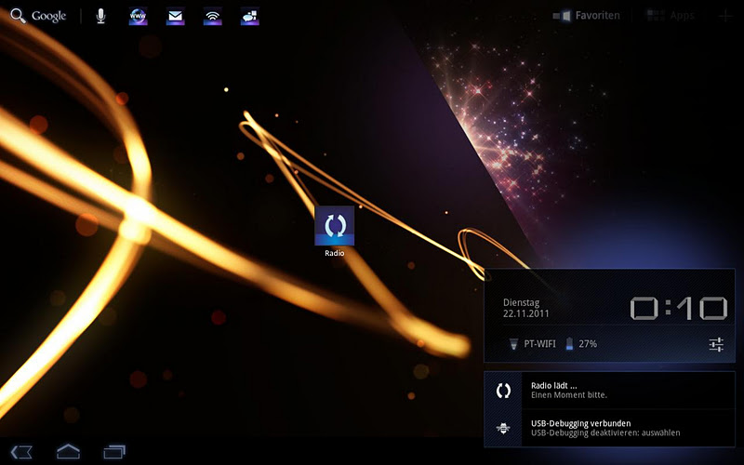The image size is (744, 465).
Task: Tap the Google search text
Action: pyautogui.click(x=48, y=16)
